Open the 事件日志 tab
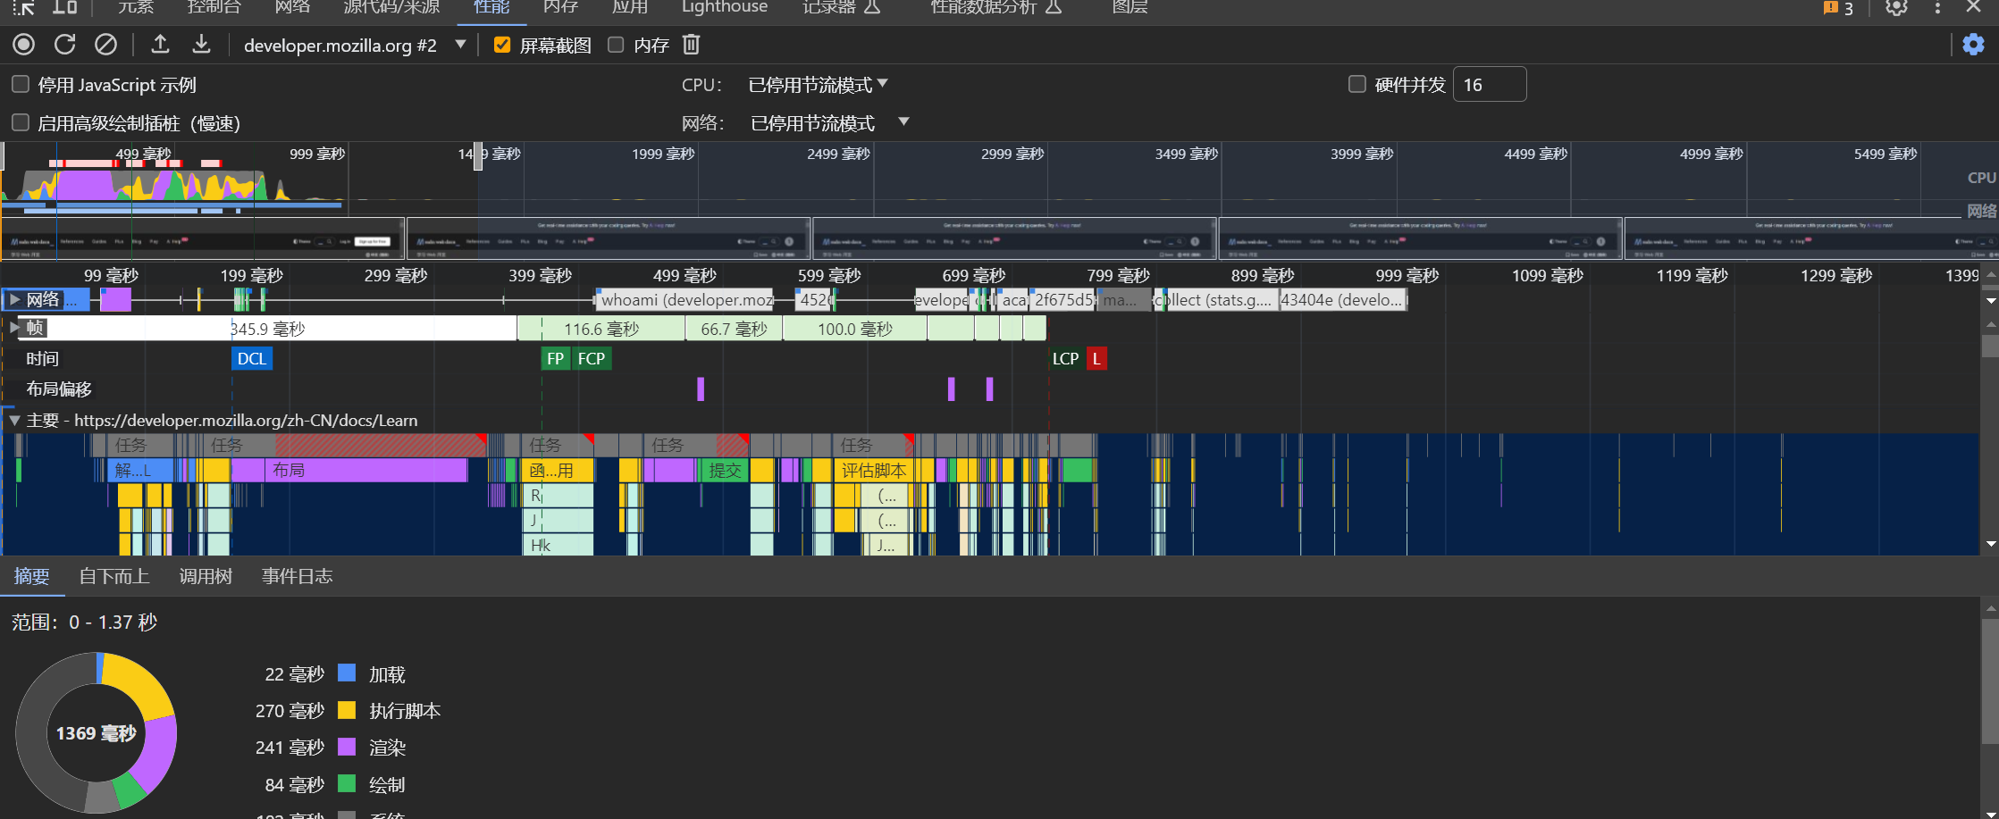The height and width of the screenshot is (819, 1999). click(x=297, y=576)
